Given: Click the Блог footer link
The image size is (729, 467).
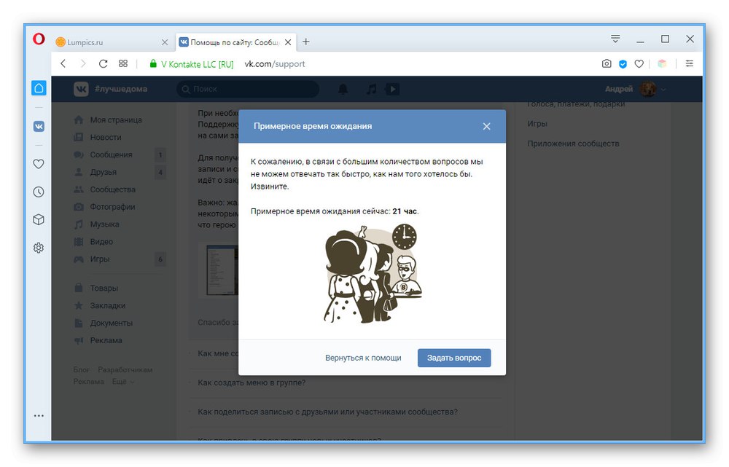Looking at the screenshot, I should click(x=82, y=370).
